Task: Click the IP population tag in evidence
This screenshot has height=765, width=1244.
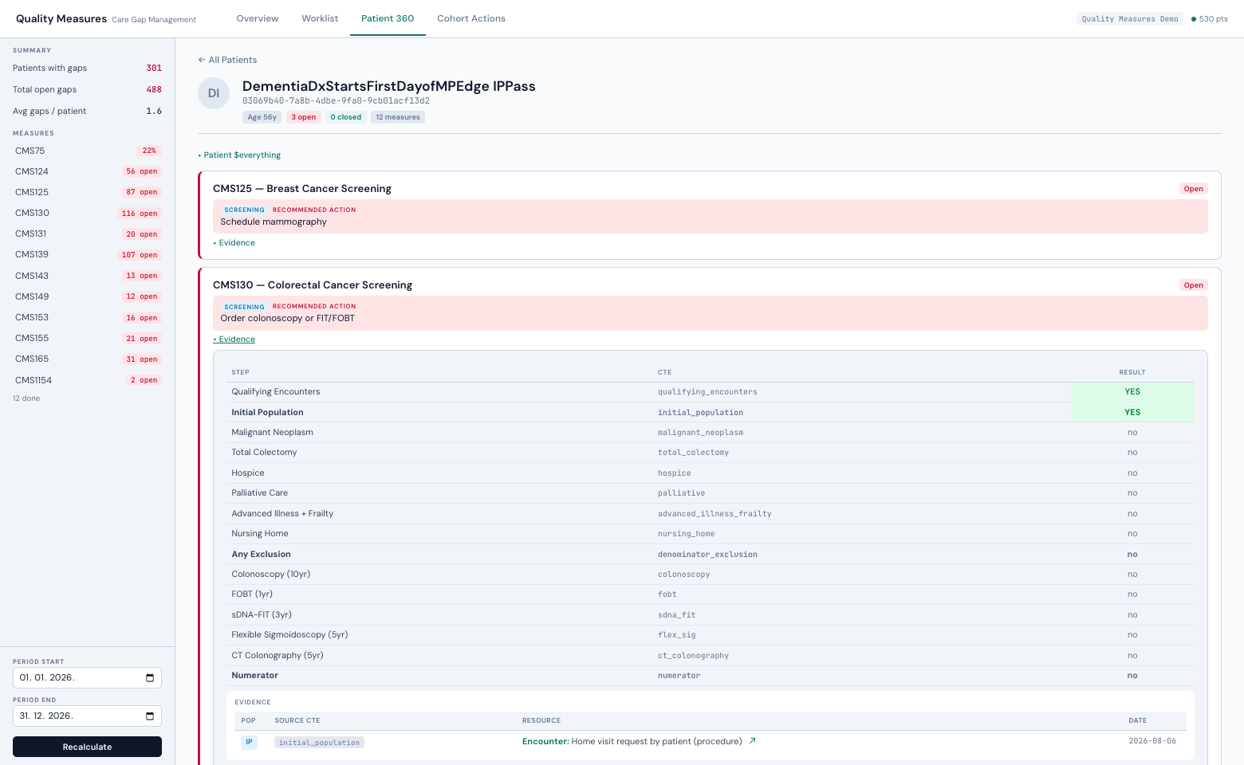Action: point(249,742)
